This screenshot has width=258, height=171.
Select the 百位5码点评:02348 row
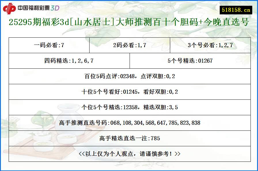(x=129, y=76)
